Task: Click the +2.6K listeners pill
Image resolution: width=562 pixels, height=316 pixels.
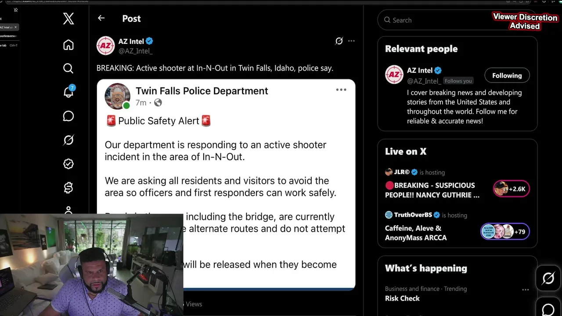Action: click(x=511, y=189)
